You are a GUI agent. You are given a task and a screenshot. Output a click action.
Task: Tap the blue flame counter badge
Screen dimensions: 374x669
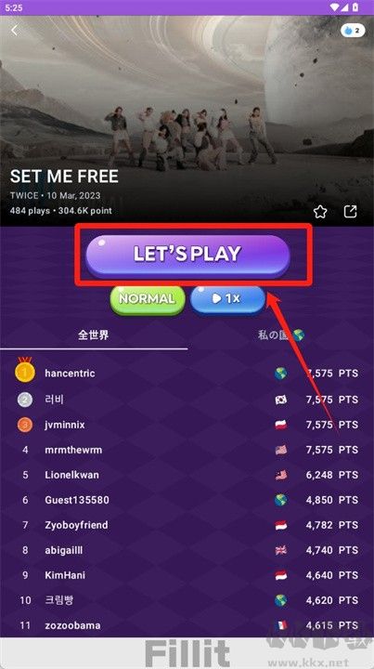click(353, 31)
